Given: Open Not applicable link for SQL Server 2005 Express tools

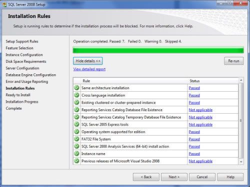Looking at the screenshot, I should 200,125.
